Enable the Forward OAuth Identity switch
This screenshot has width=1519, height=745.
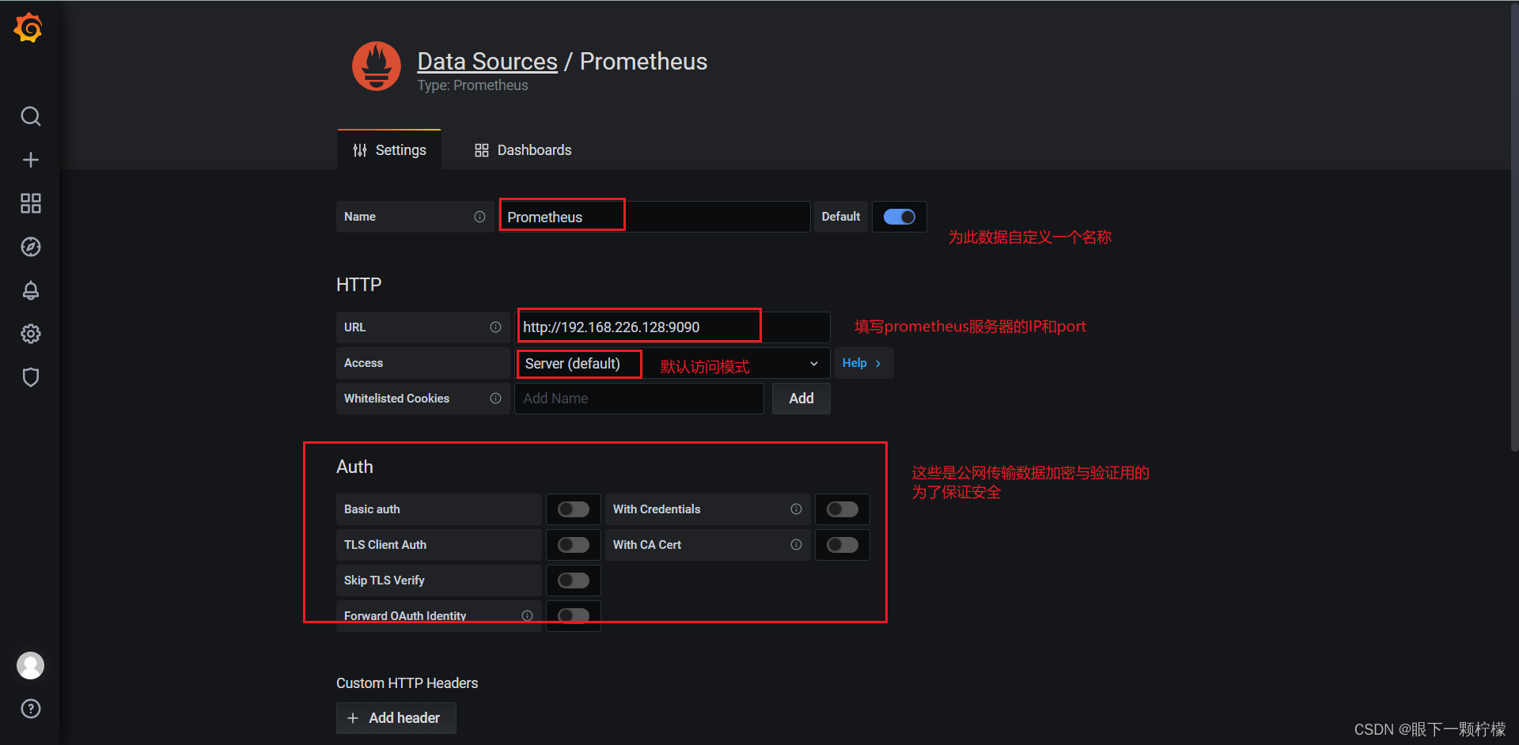coord(574,616)
